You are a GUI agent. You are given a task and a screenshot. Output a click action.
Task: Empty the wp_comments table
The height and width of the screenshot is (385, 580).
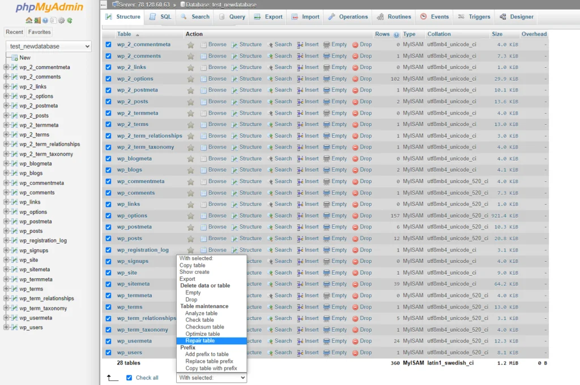[335, 192]
